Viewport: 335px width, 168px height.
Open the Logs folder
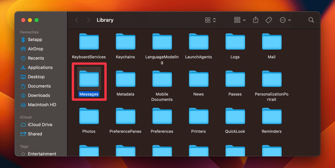(x=235, y=42)
